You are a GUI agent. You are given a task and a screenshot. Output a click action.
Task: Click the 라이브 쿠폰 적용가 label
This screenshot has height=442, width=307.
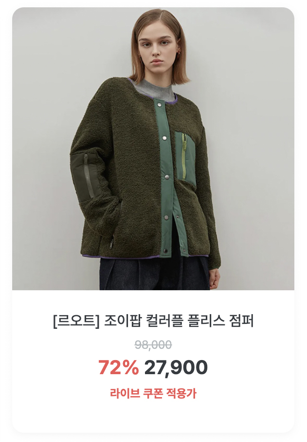coord(153,393)
